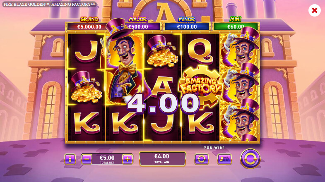Toggle the autoplay button
The image size is (325, 182).
click(202, 159)
